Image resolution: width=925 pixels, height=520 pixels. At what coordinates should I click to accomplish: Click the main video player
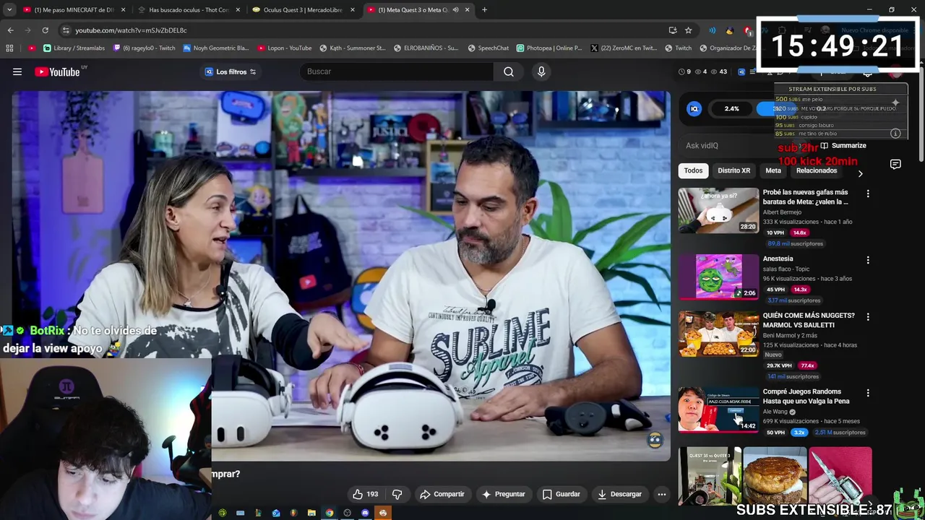341,276
